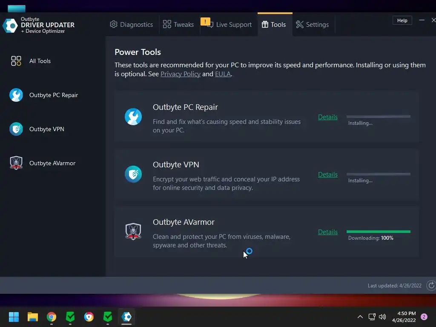This screenshot has height=327, width=436.
Task: Show hidden system tray icons
Action: (x=360, y=317)
